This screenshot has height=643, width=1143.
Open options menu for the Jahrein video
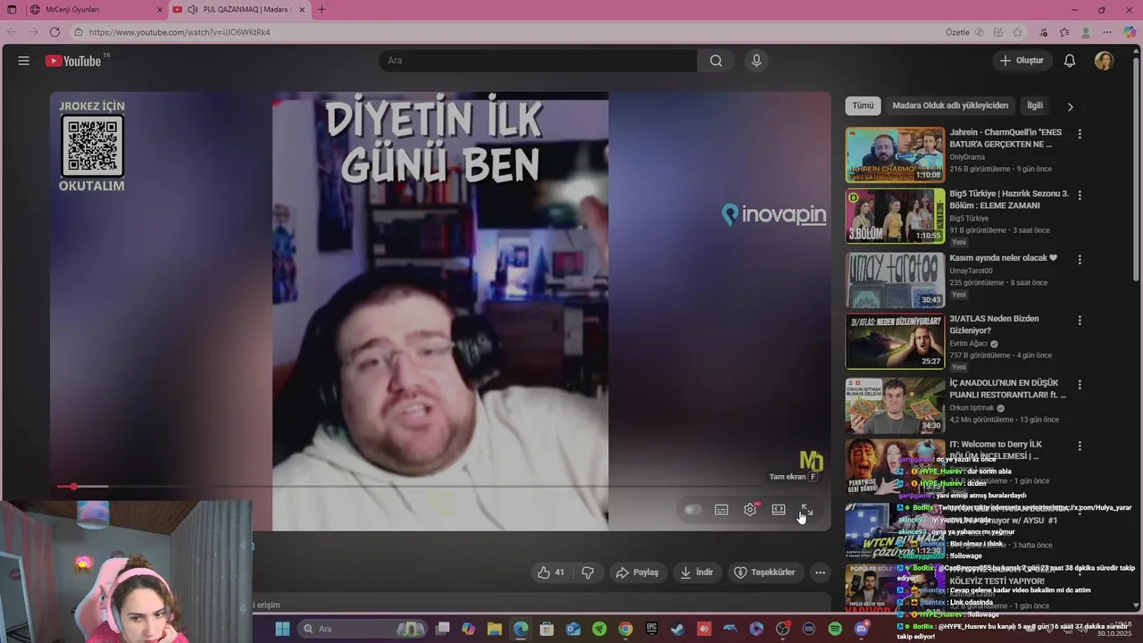pos(1080,135)
